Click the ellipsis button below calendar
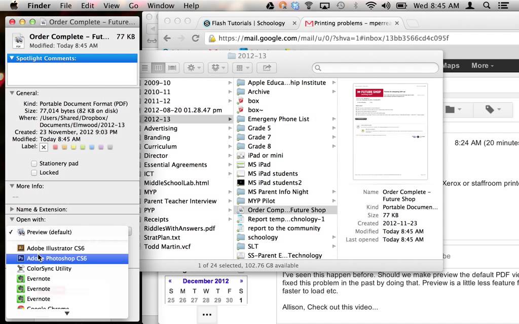This screenshot has height=324, width=519. (207, 314)
